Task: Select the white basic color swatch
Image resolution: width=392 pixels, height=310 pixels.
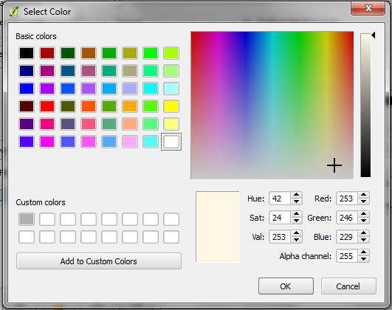Action: point(171,142)
